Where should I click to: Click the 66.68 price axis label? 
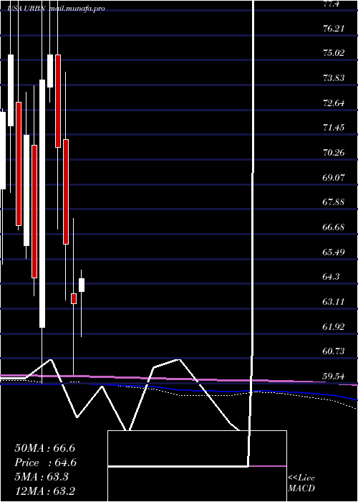tap(334, 227)
